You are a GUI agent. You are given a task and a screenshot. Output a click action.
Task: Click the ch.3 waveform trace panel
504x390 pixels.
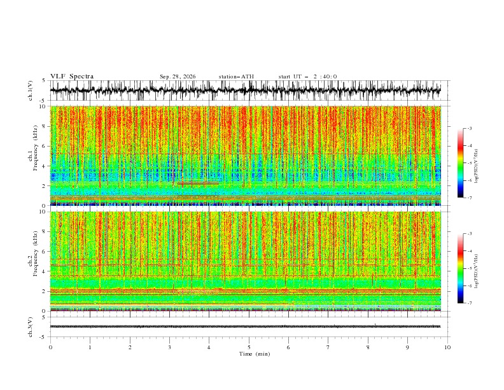click(249, 327)
